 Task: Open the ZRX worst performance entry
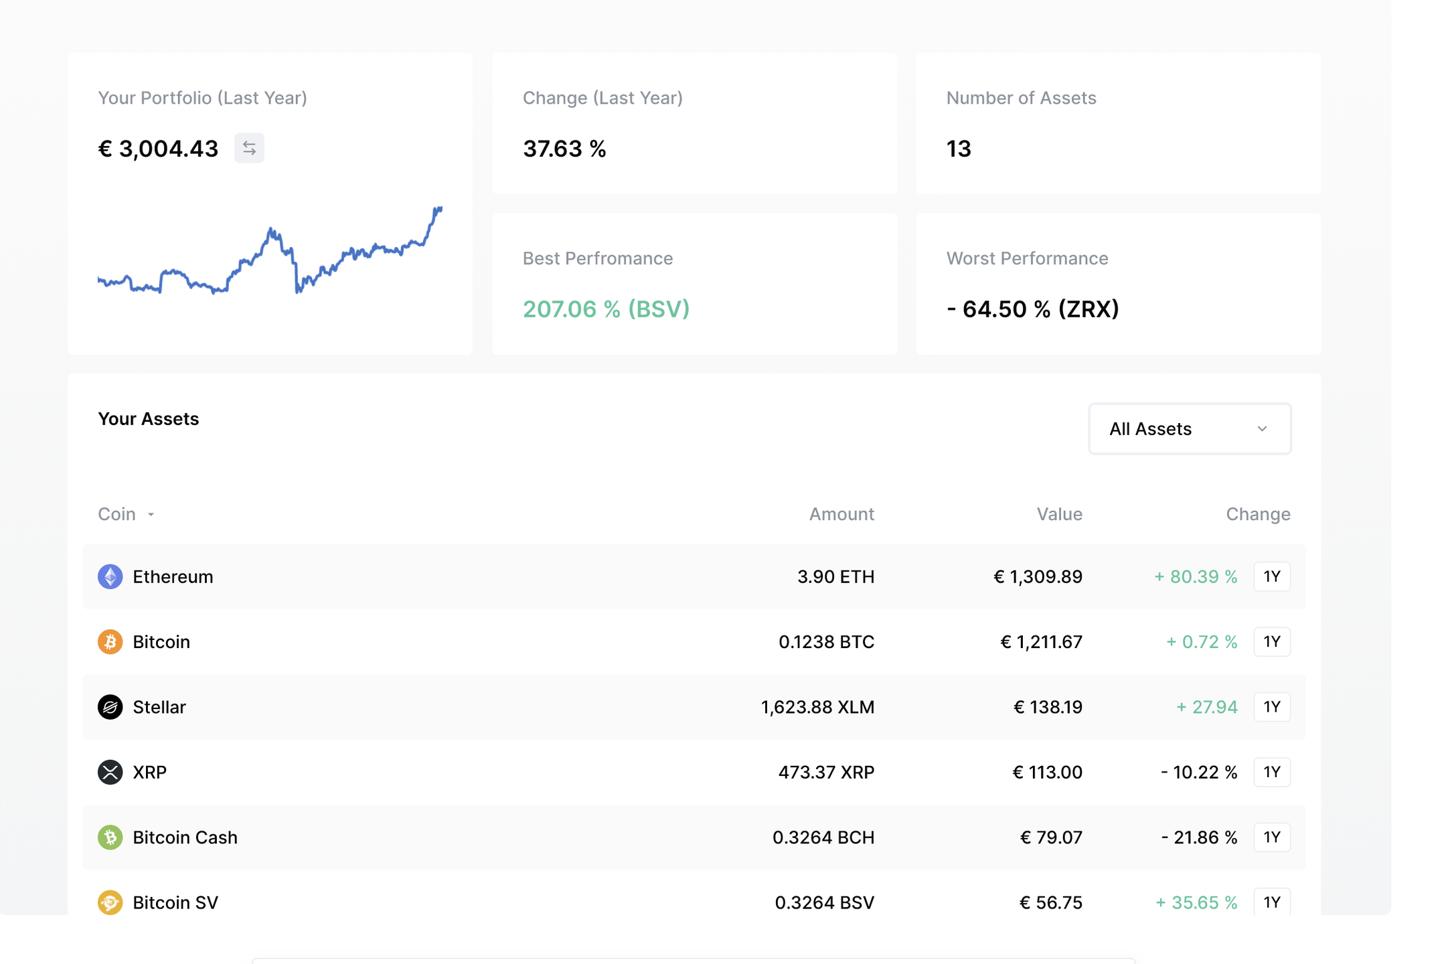pos(1033,309)
